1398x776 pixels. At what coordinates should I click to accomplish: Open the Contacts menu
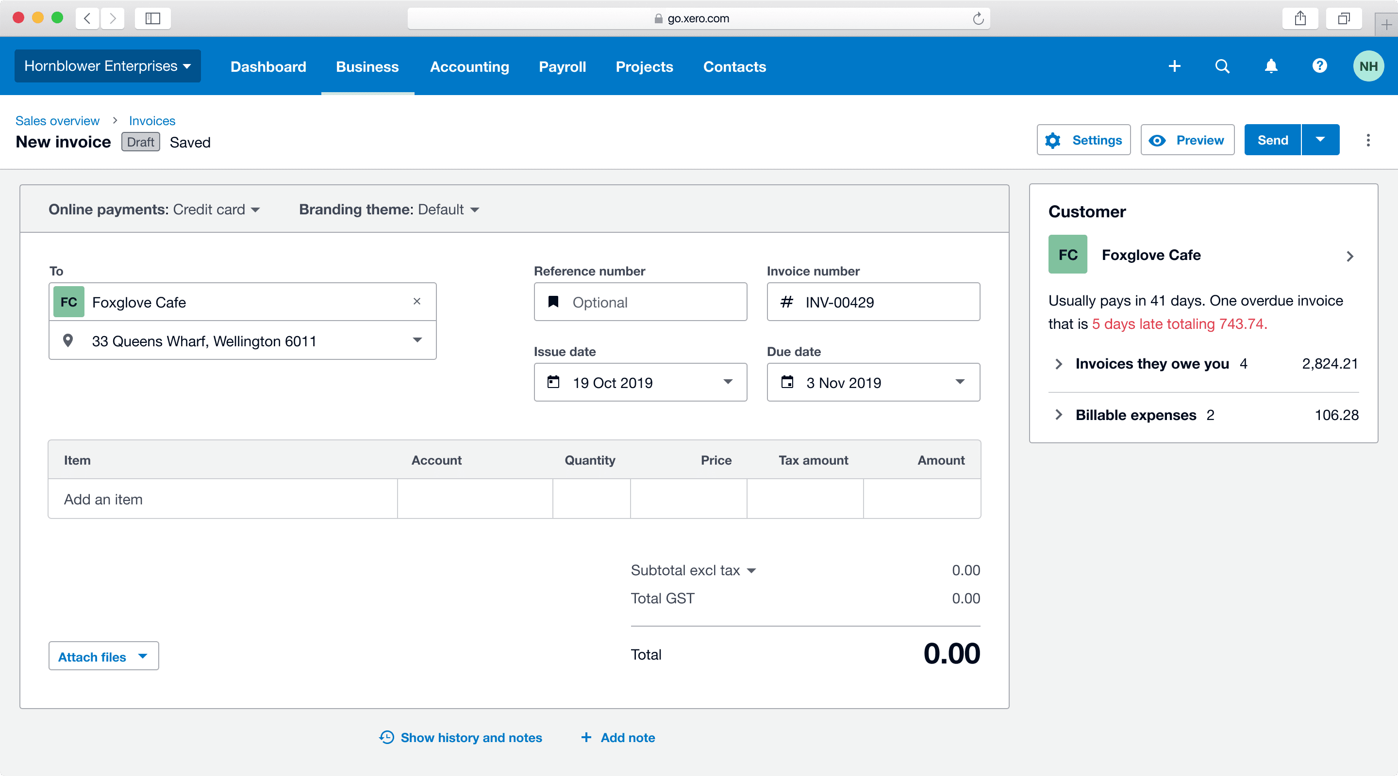[734, 66]
